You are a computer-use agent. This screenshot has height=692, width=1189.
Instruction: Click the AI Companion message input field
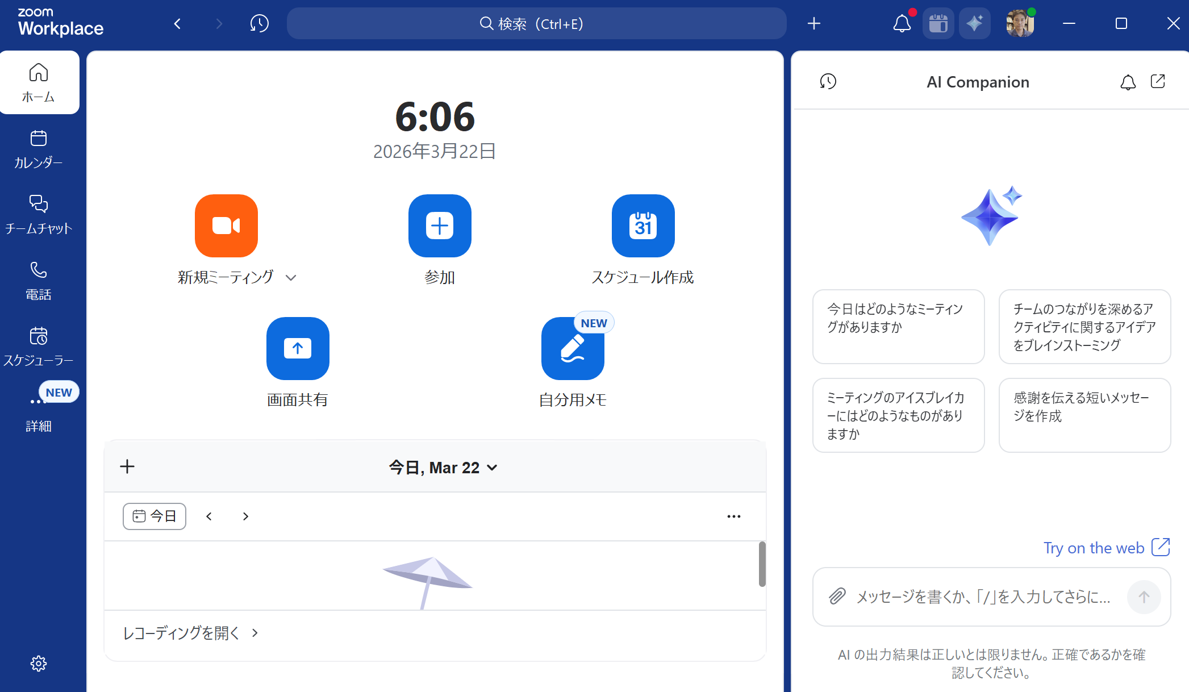pyautogui.click(x=983, y=597)
